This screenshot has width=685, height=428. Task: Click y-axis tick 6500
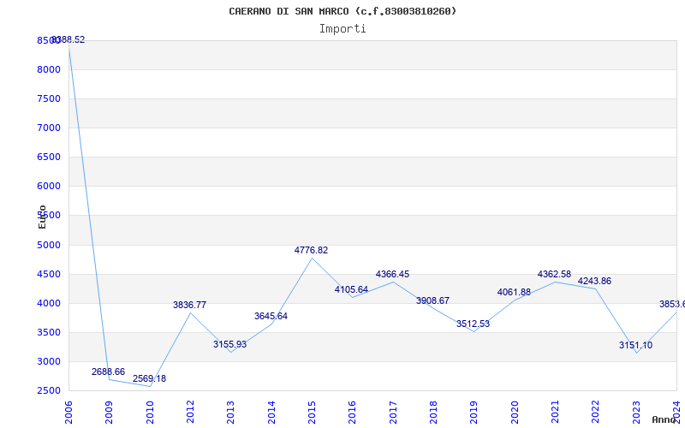49,157
